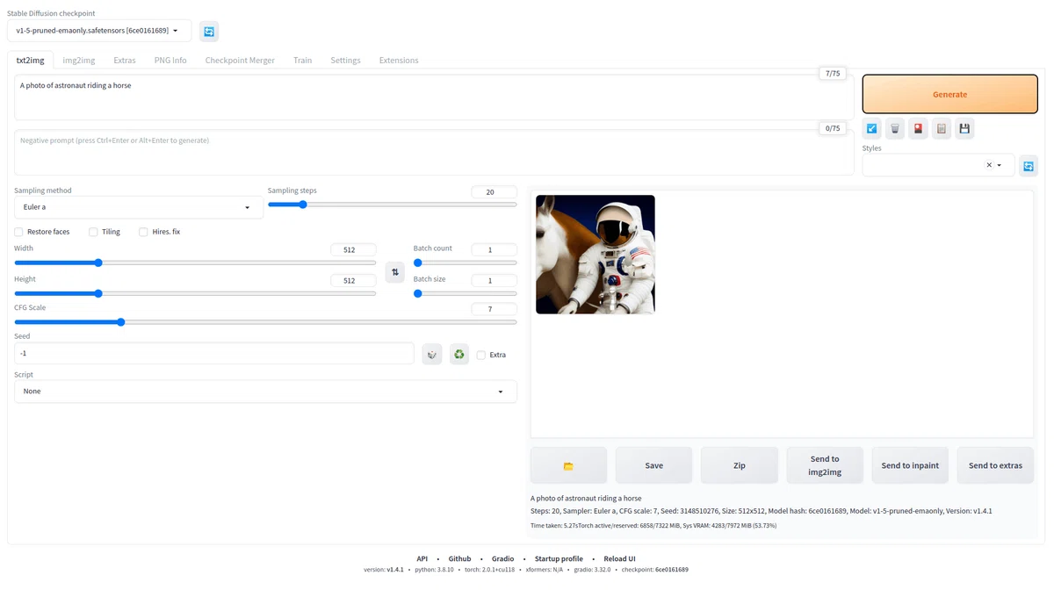Click the Save button
The width and height of the screenshot is (1054, 597).
click(653, 465)
